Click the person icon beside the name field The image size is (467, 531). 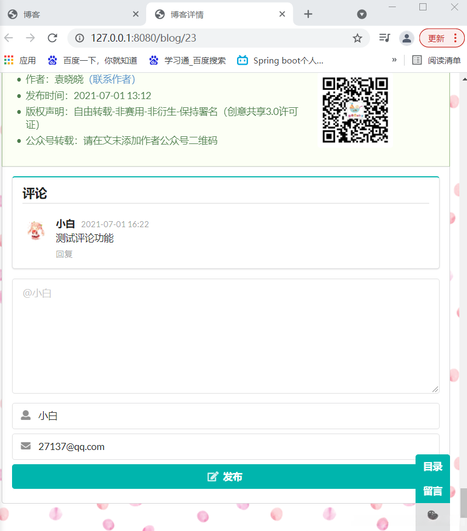click(x=26, y=415)
